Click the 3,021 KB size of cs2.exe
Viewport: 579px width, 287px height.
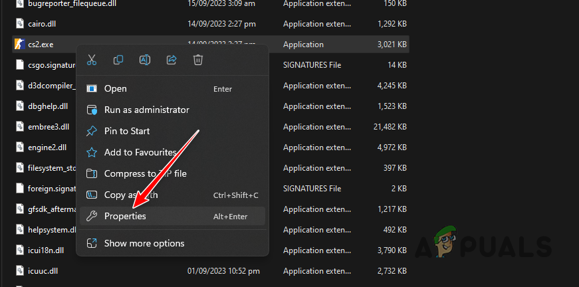click(392, 45)
